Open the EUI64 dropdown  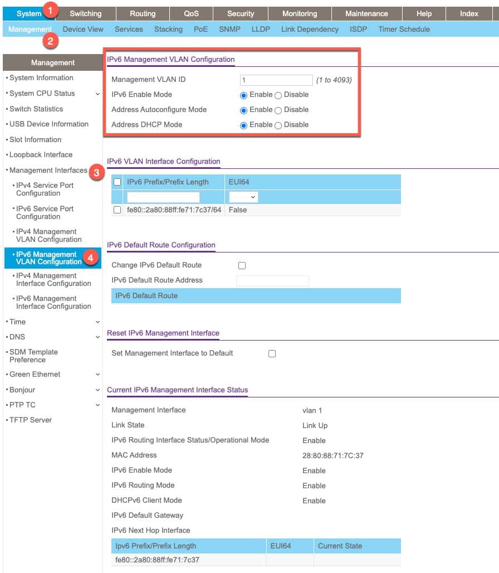point(243,197)
